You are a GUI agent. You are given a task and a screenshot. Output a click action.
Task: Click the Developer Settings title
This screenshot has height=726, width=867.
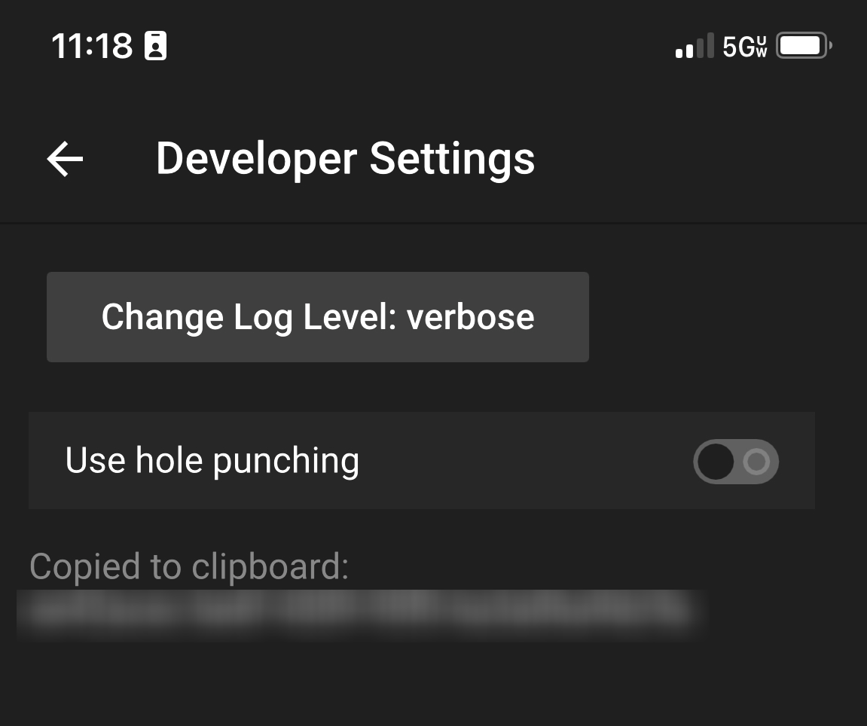pos(346,159)
